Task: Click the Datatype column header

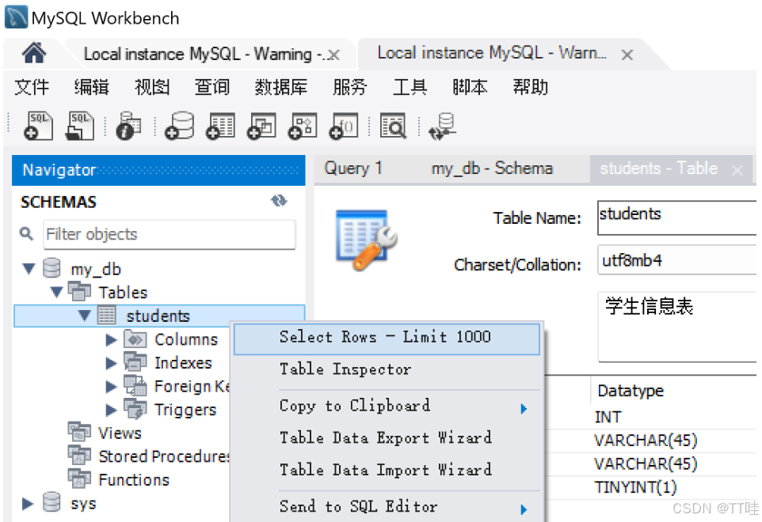Action: tap(631, 391)
